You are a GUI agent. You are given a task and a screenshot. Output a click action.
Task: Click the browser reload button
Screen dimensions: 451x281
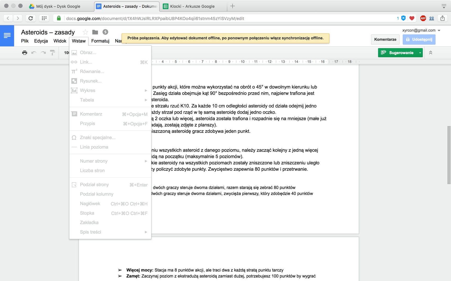[31, 18]
